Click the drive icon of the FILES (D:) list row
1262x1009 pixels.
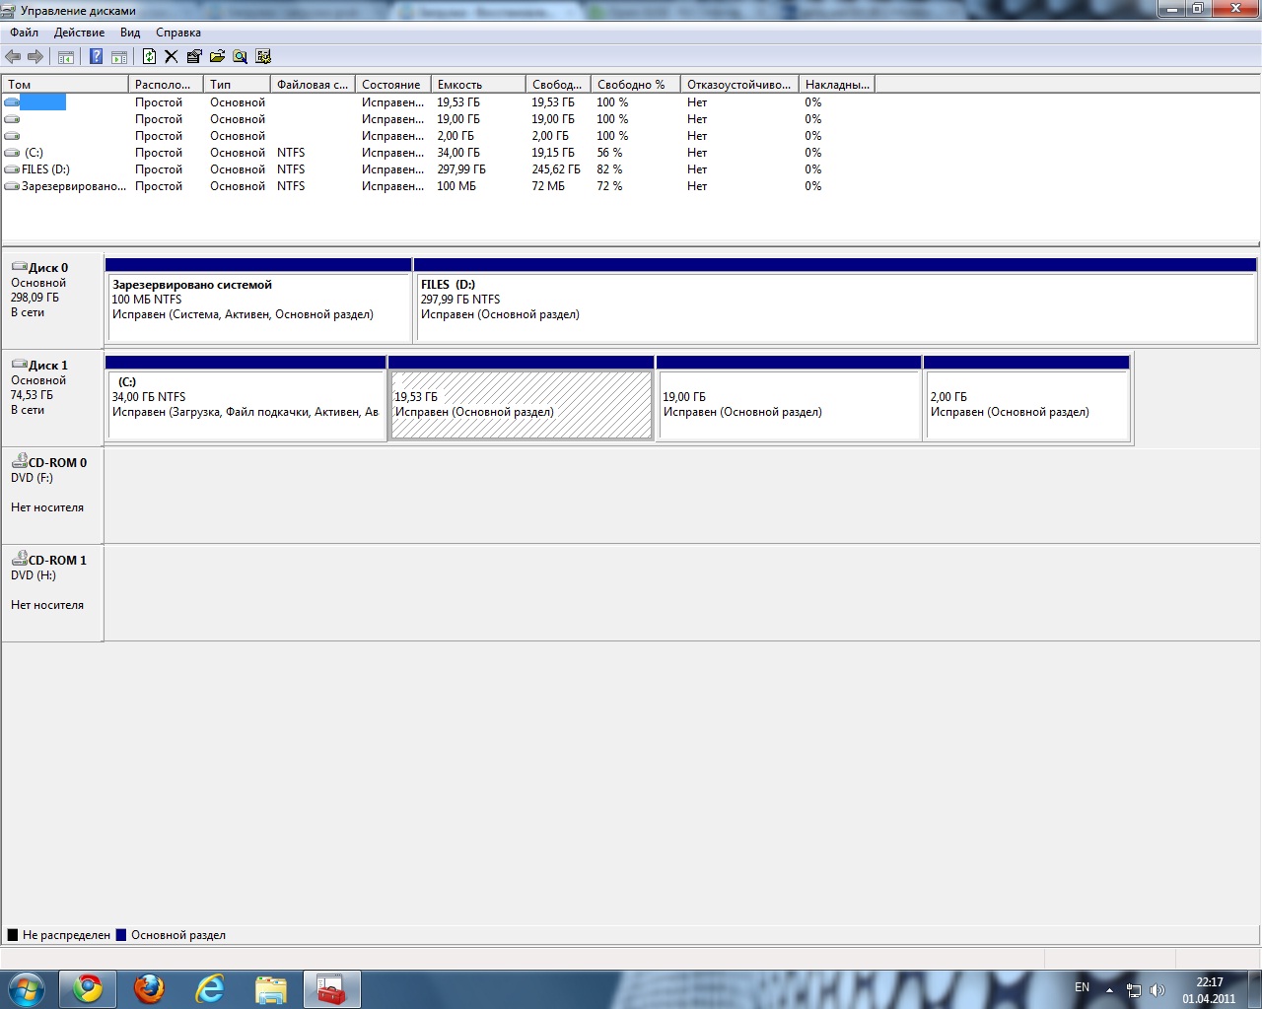pos(12,169)
